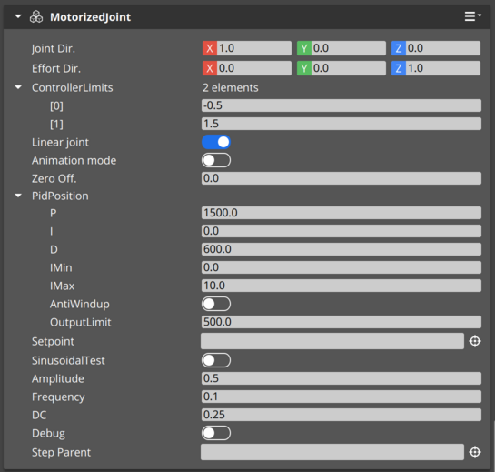Image resolution: width=495 pixels, height=472 pixels.
Task: Collapse the PidPosition group
Action: click(18, 196)
